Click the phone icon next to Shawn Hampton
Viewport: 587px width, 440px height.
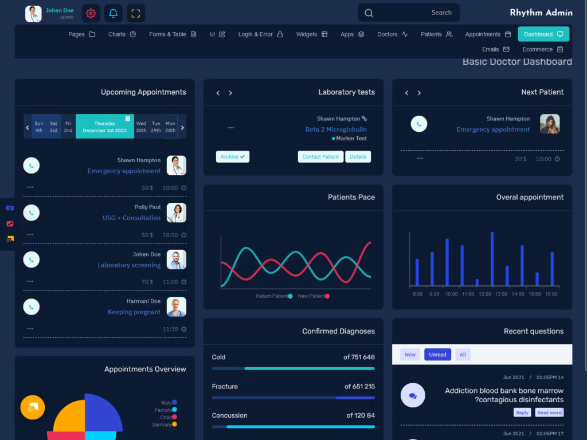[x=31, y=165]
